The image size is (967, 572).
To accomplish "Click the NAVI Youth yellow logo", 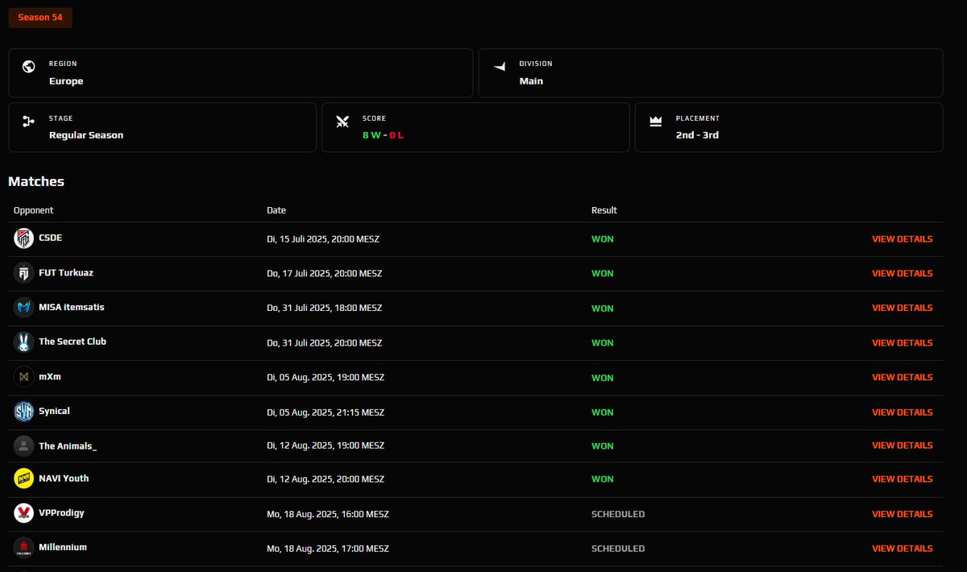I will coord(23,479).
